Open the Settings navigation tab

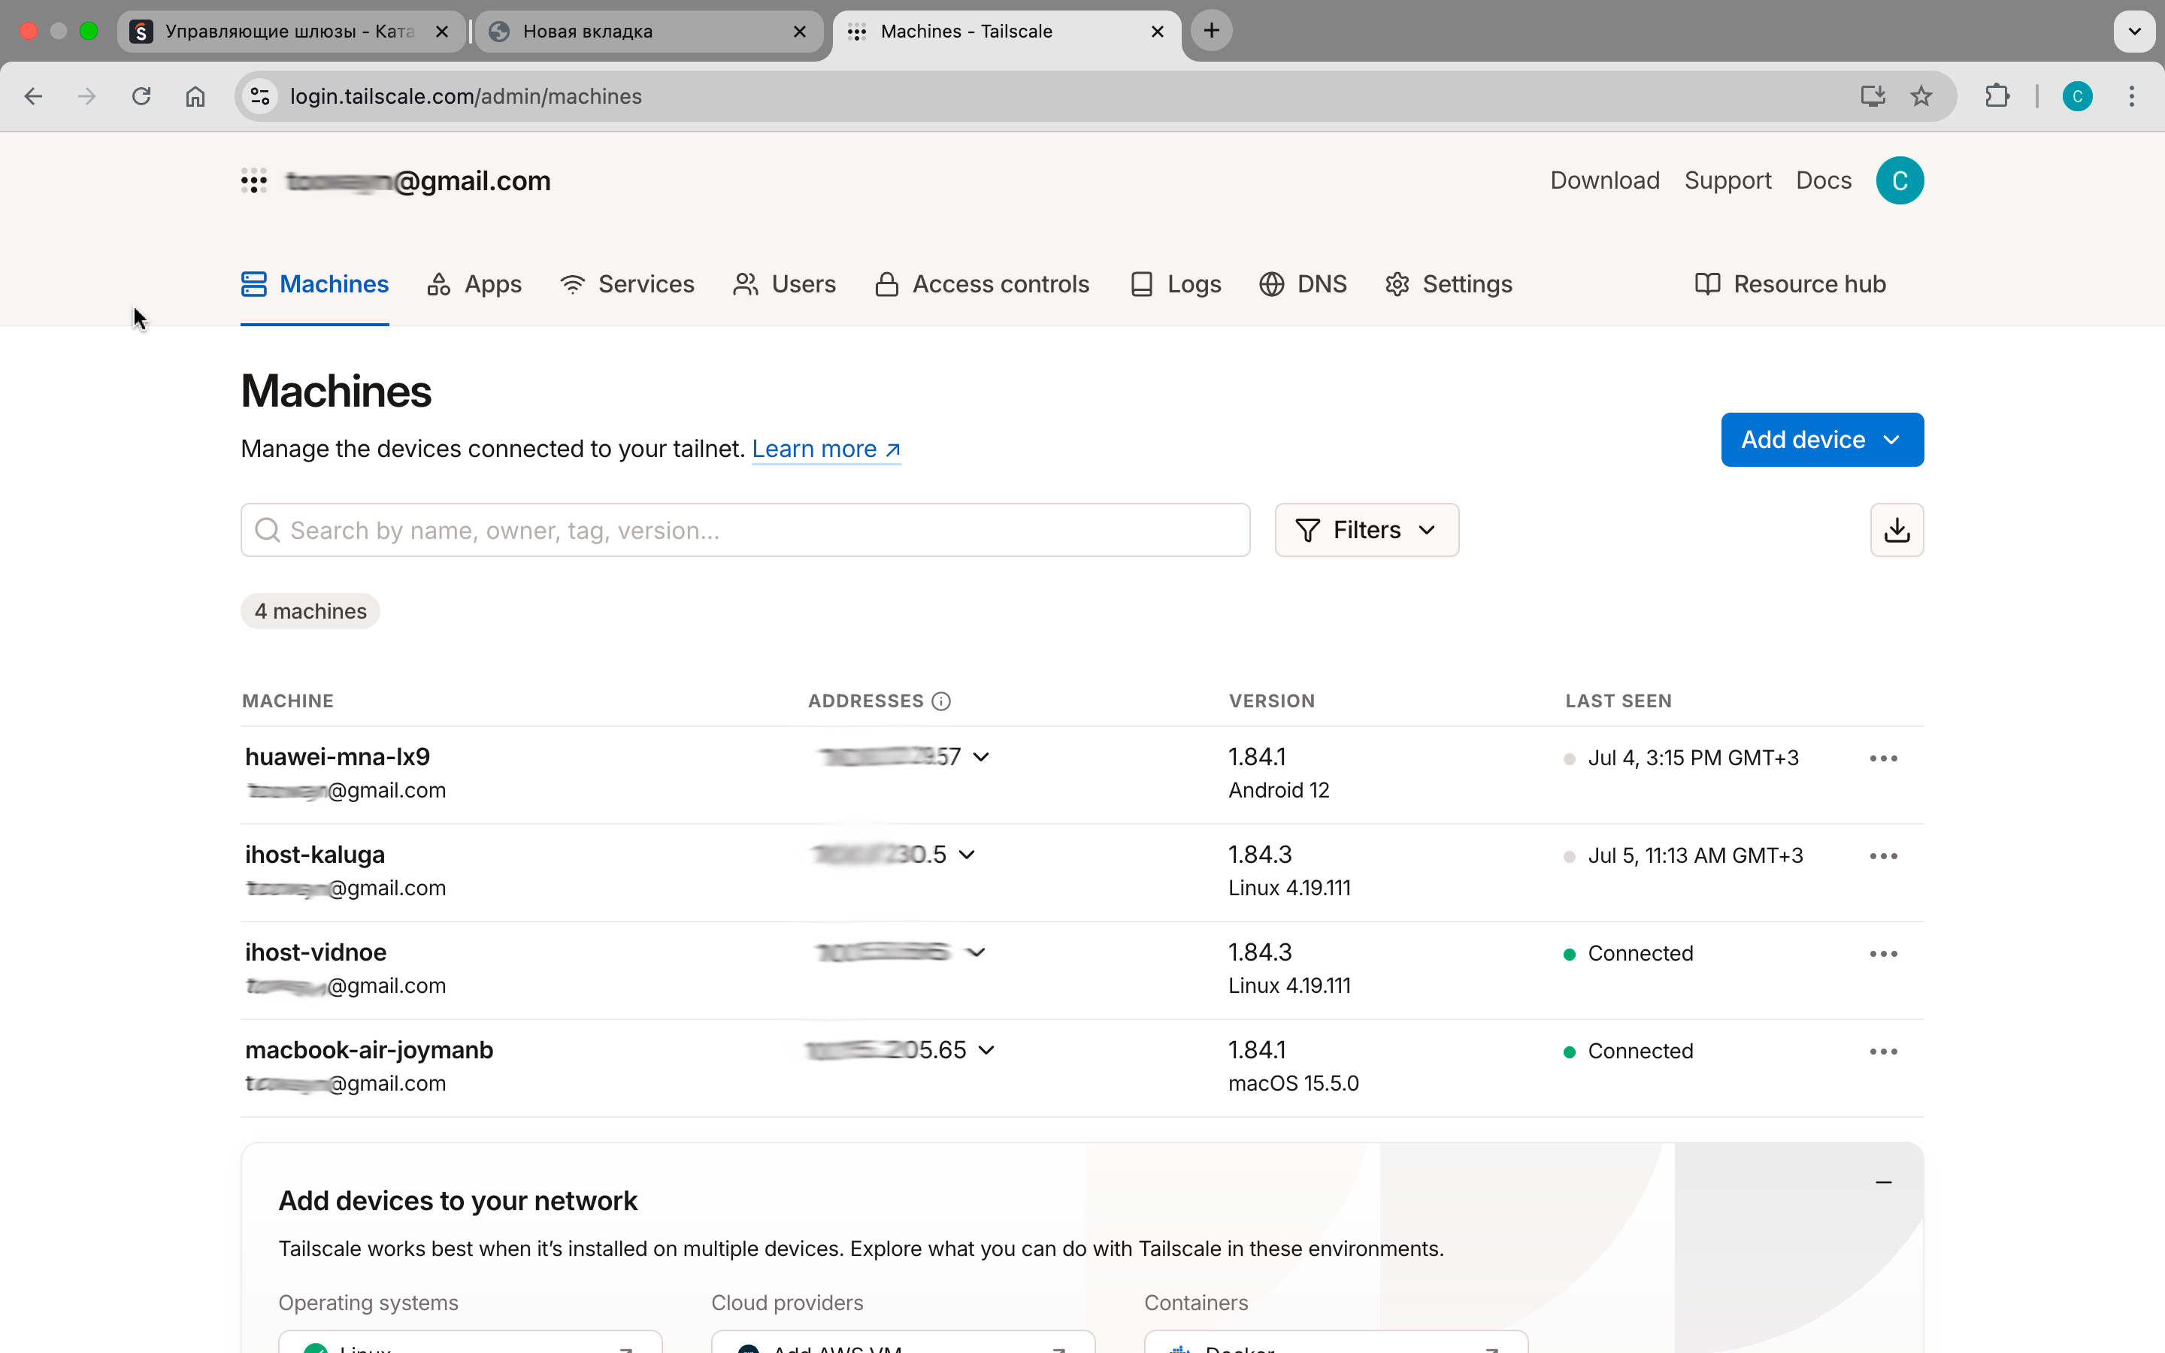1449,285
